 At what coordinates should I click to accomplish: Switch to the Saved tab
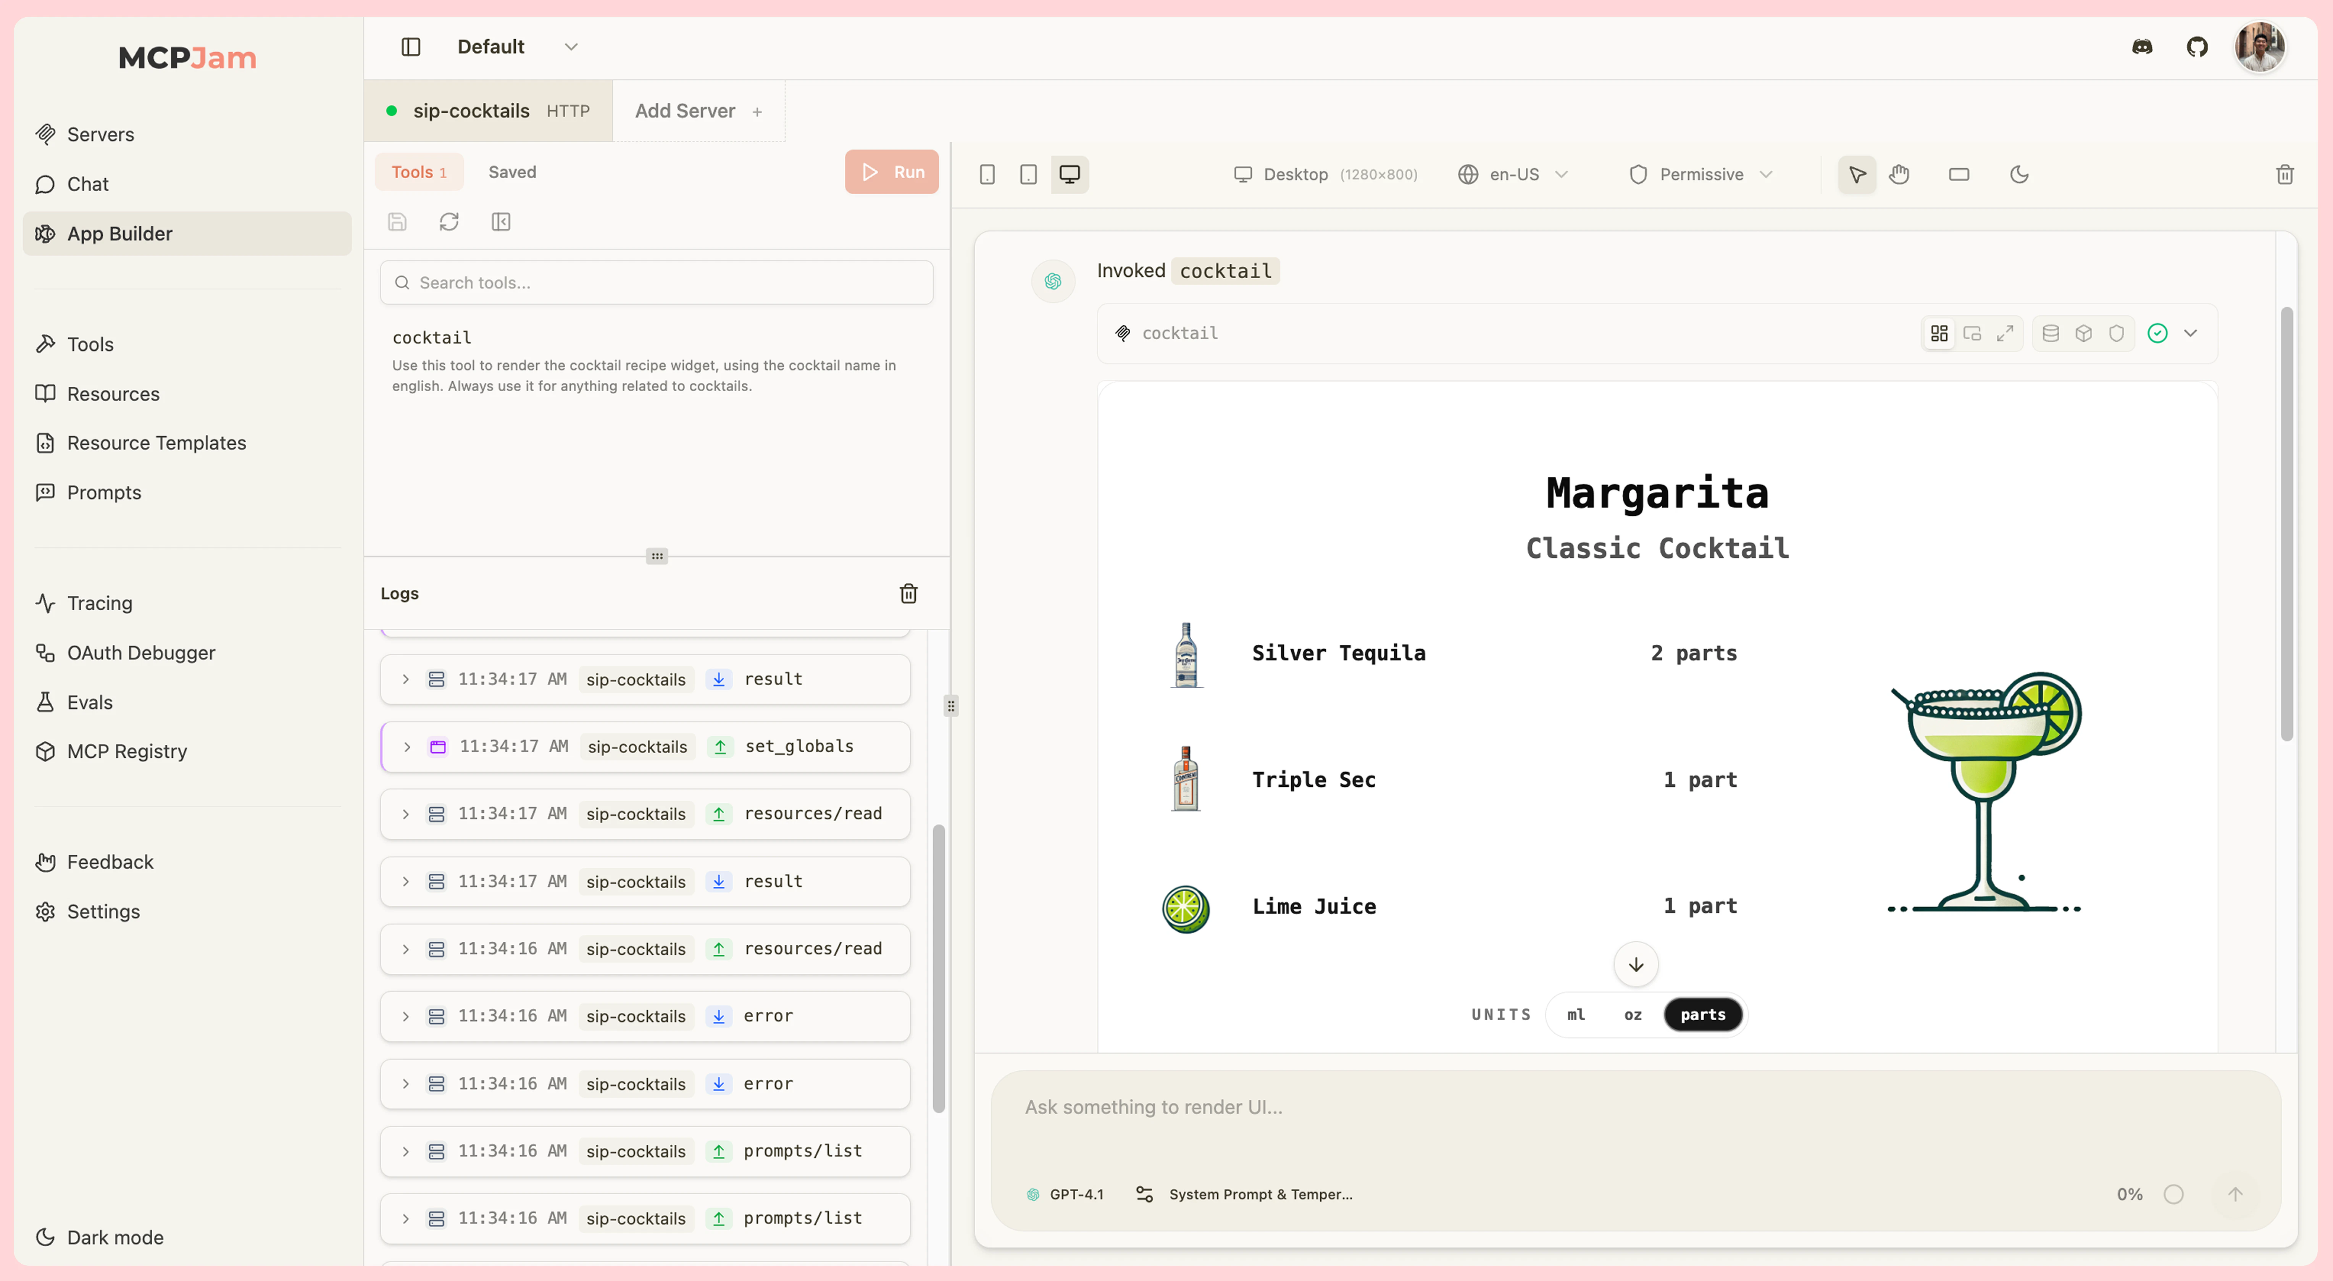[x=512, y=171]
